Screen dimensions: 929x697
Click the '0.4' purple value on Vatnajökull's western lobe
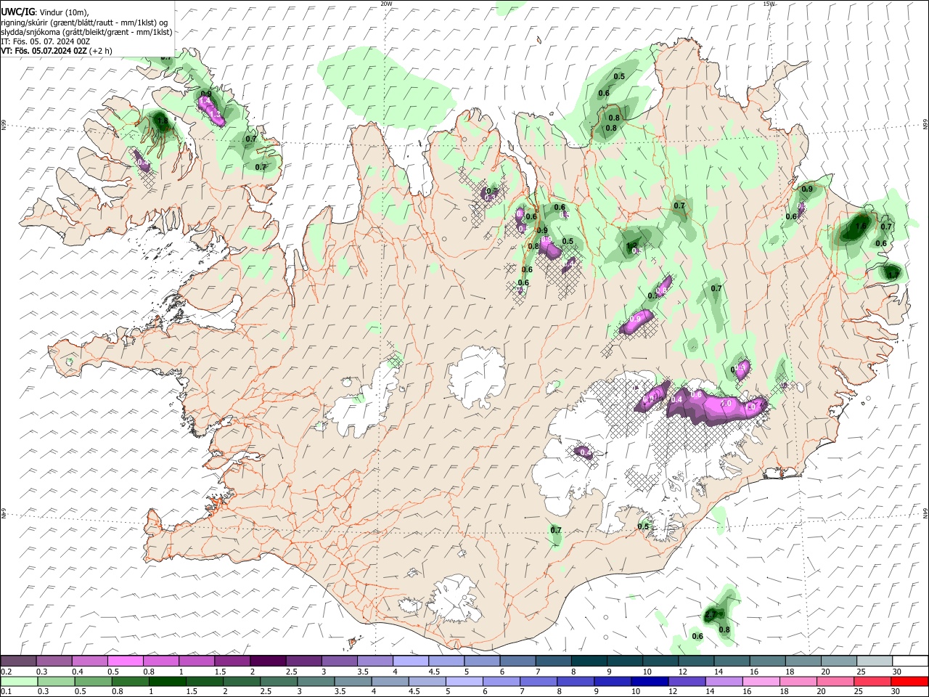coord(586,453)
